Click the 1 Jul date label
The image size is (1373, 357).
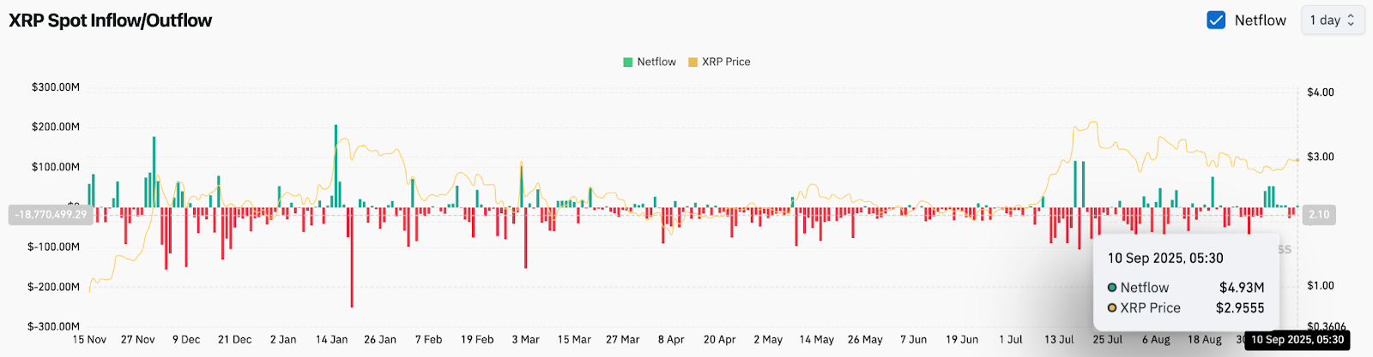(1011, 340)
